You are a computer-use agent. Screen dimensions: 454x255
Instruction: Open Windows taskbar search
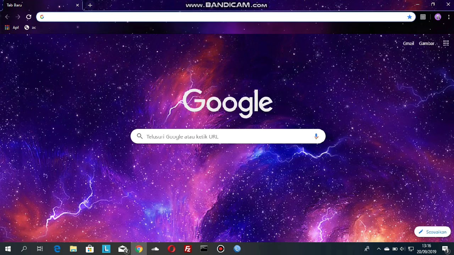click(x=24, y=249)
